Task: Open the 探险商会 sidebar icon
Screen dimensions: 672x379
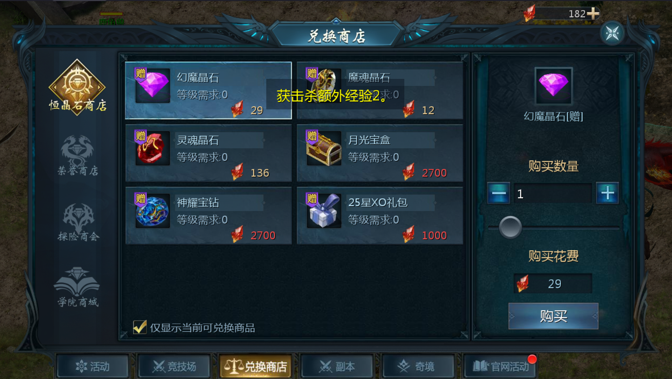Action: [x=78, y=222]
